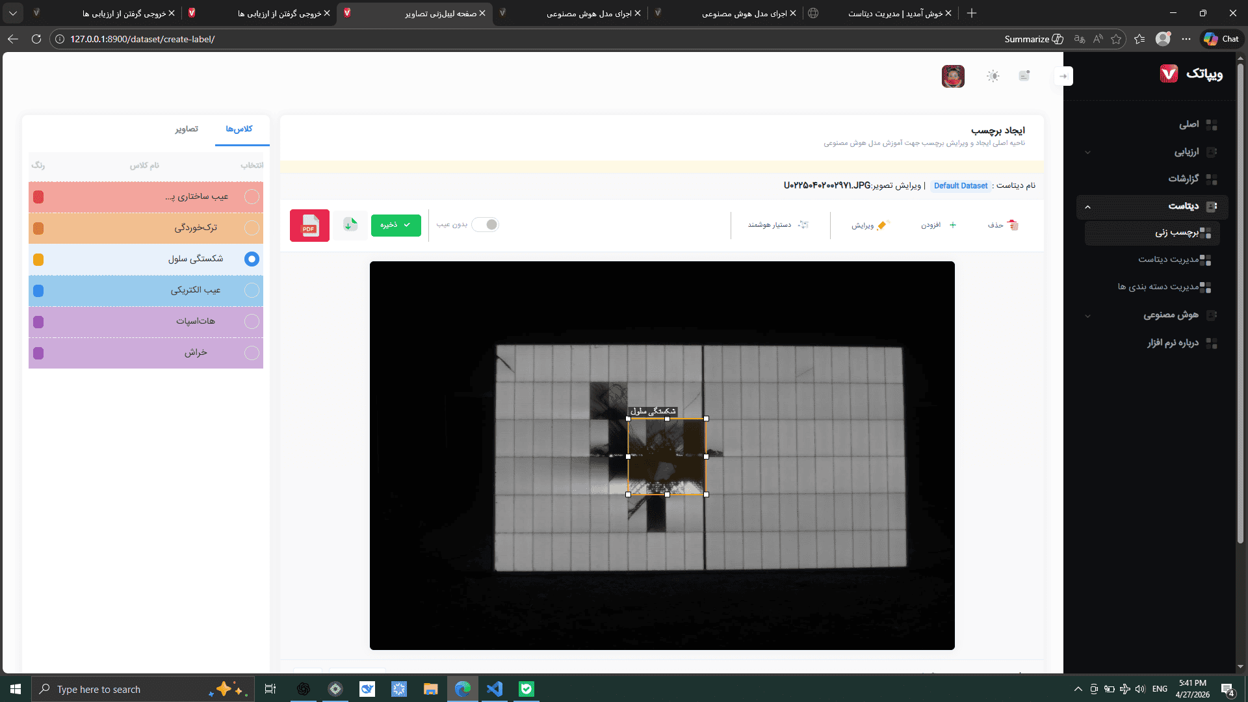Select the ترک‌خوردگی class radio button

point(252,228)
